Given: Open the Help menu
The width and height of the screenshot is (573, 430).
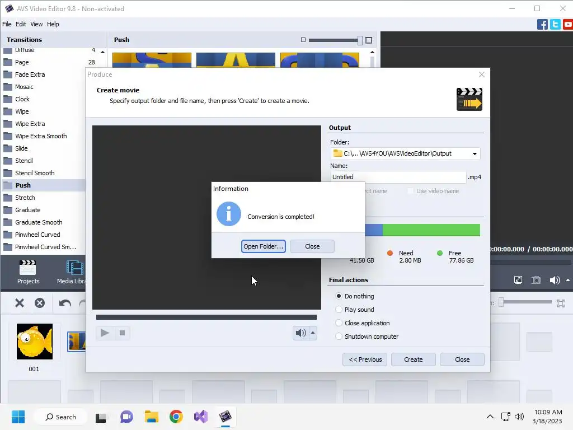Looking at the screenshot, I should pos(53,24).
